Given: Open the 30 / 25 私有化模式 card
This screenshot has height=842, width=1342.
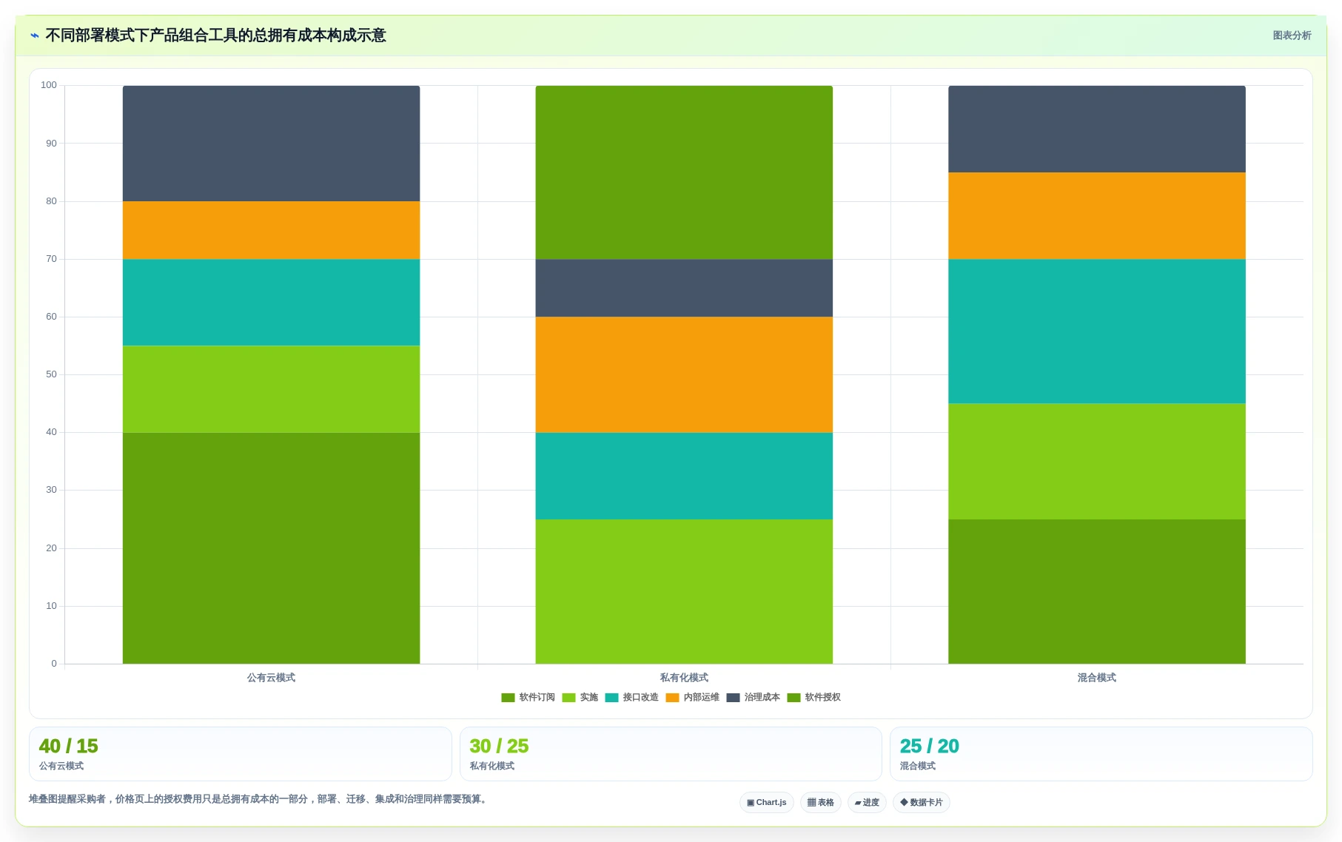Looking at the screenshot, I should 671,754.
